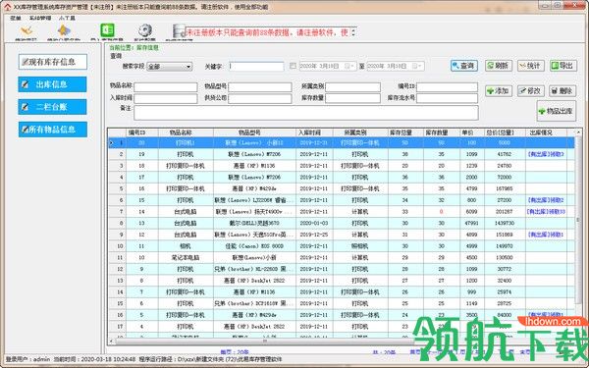Click in the 关键字 keyword field
Screen dimensions: 589x368
coord(256,67)
